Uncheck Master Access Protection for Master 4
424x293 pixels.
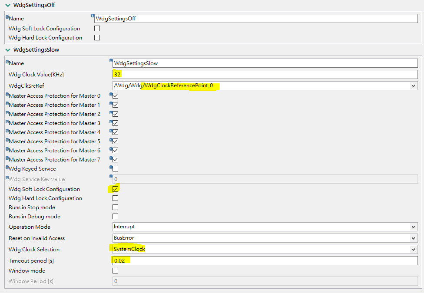pyautogui.click(x=115, y=132)
